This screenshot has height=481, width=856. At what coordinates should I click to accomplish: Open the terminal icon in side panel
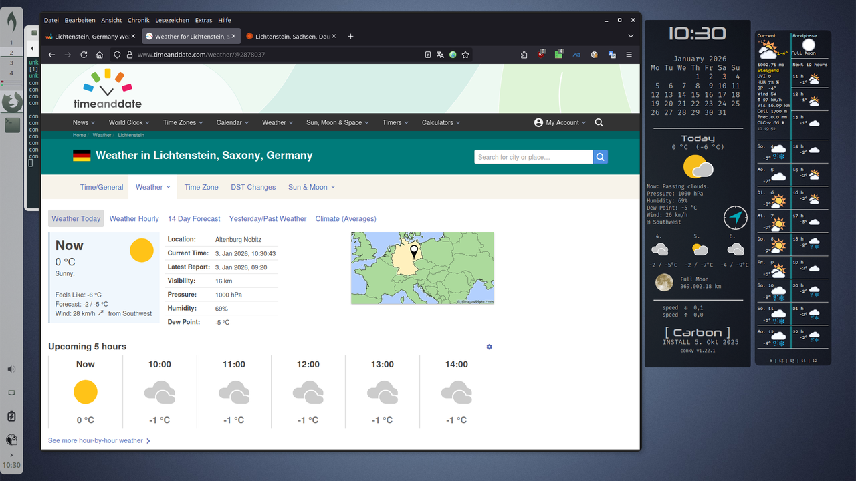click(x=12, y=124)
